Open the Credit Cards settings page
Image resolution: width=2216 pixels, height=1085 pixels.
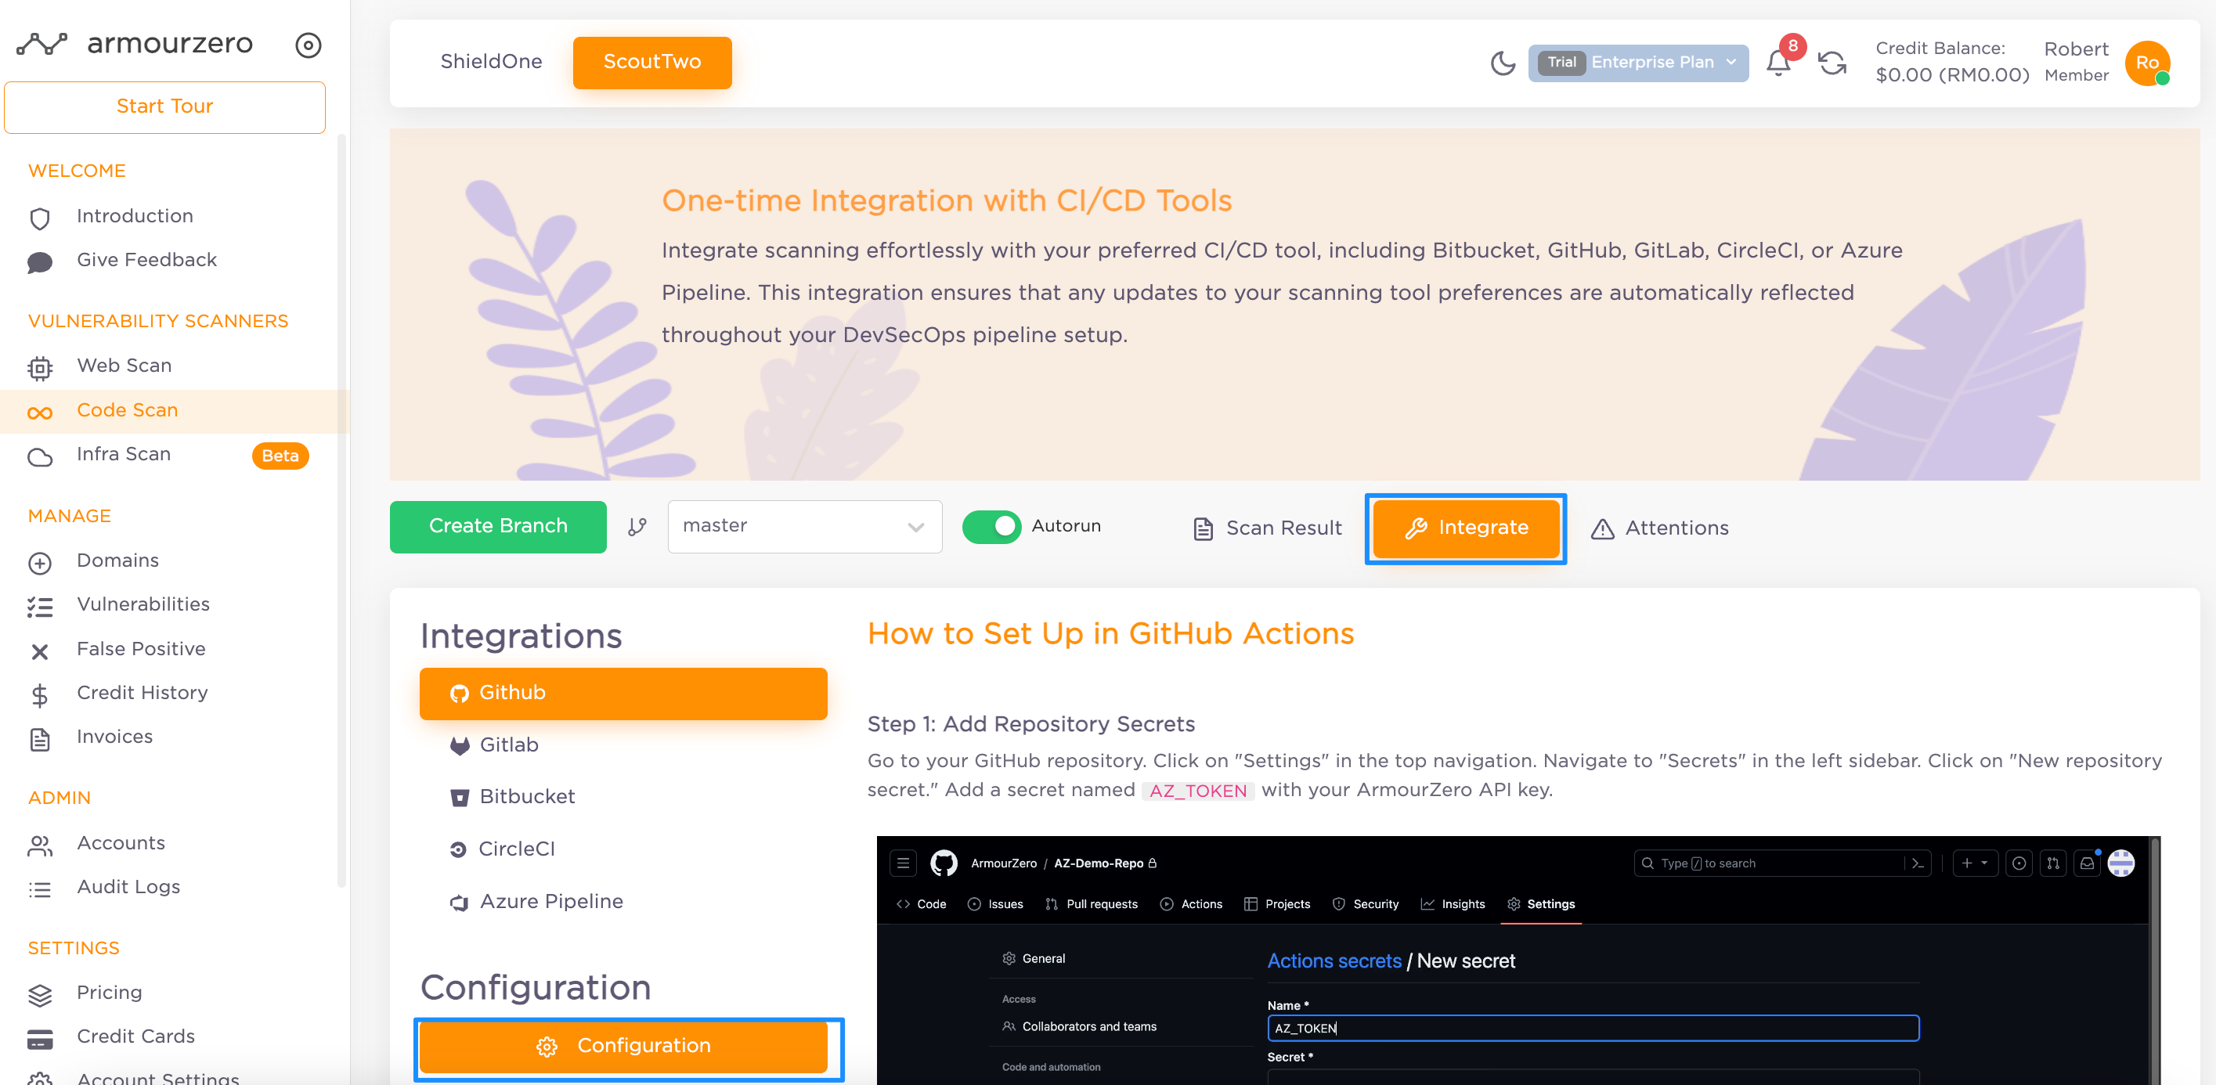tap(135, 1038)
